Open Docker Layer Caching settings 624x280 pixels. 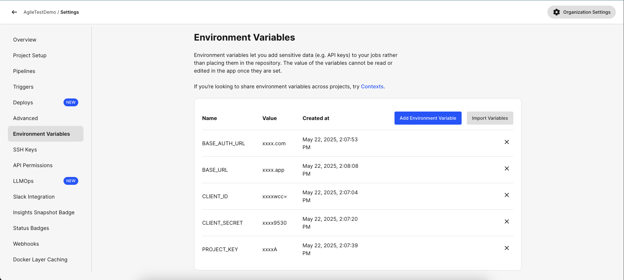40,259
